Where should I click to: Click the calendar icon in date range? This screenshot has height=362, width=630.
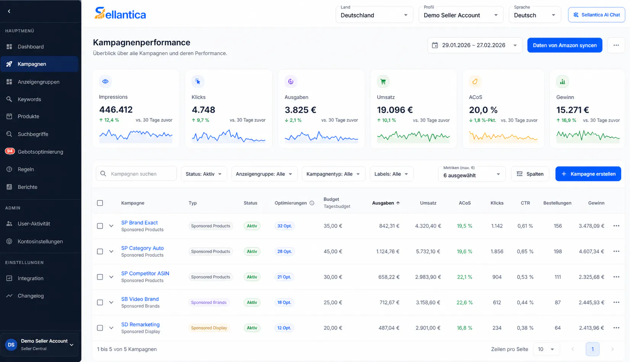435,45
